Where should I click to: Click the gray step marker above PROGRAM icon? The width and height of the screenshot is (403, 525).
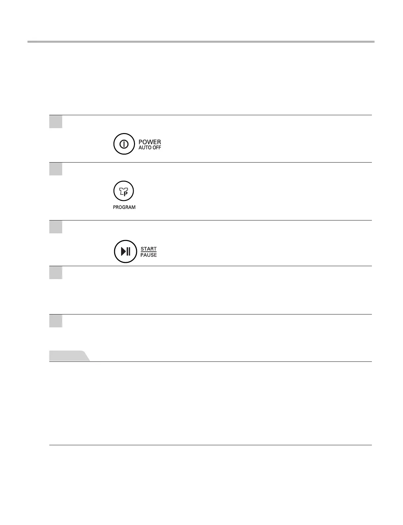pos(56,169)
